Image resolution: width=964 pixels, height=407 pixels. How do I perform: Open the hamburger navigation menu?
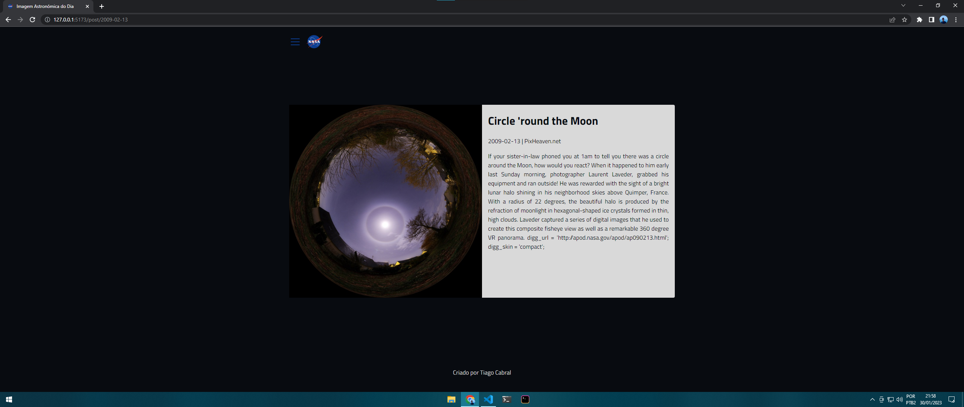tap(295, 42)
